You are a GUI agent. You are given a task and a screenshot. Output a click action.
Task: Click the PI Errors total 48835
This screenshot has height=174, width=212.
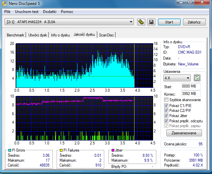coord(45,165)
